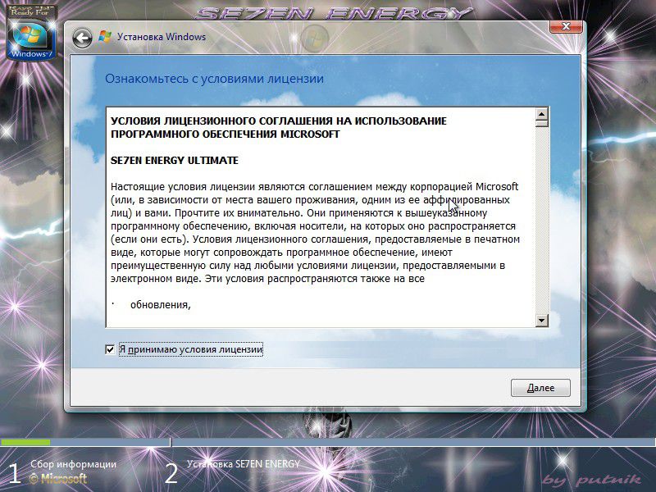Close the Установка Windows dialog
The image size is (656, 492).
(x=566, y=26)
